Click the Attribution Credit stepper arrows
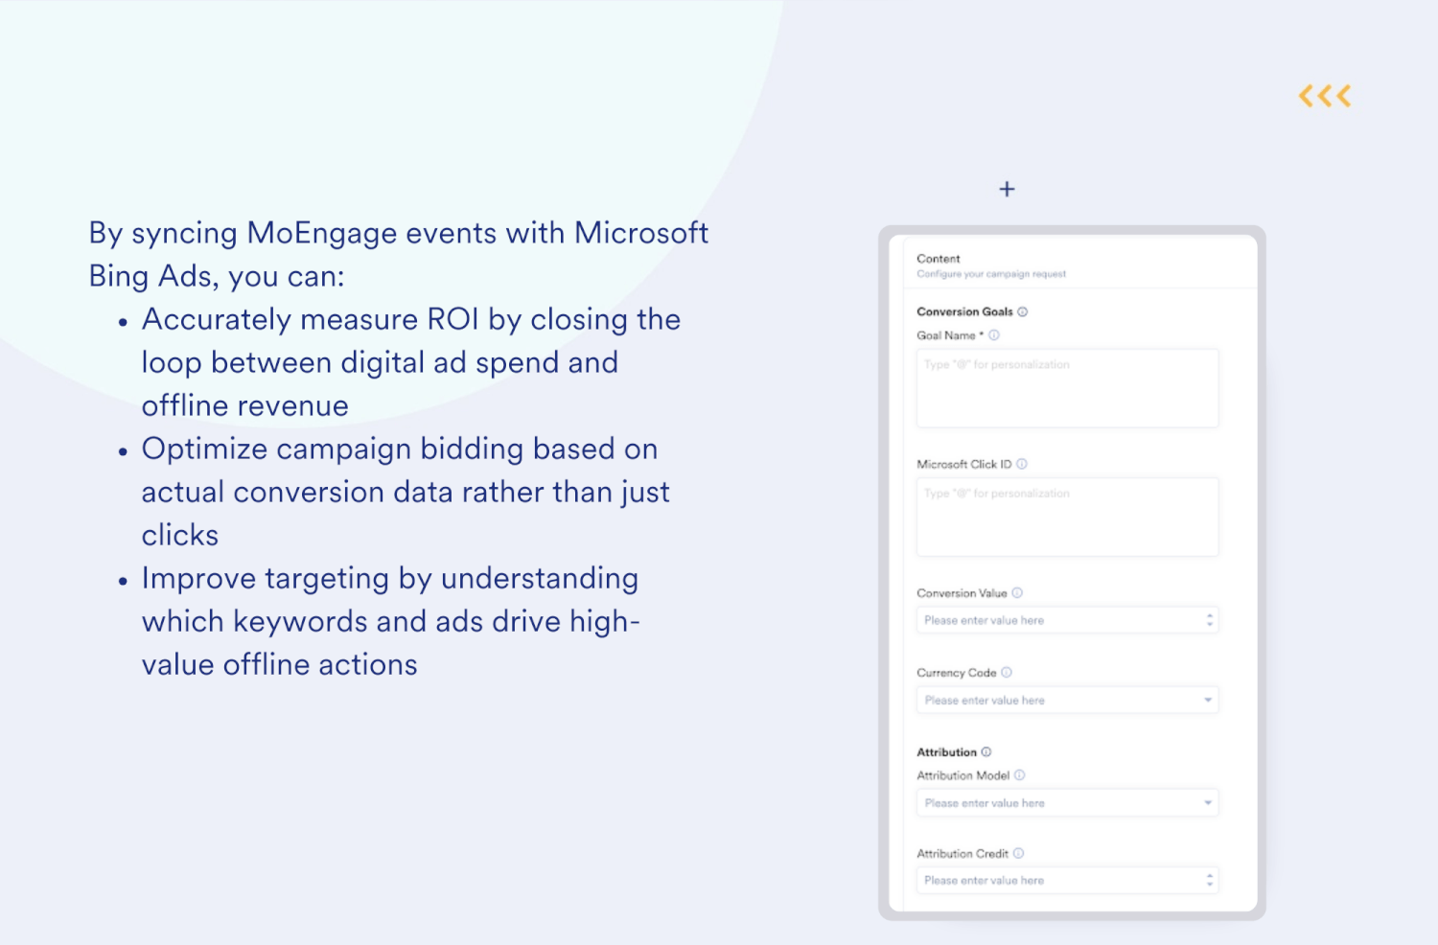The image size is (1438, 945). click(1210, 880)
